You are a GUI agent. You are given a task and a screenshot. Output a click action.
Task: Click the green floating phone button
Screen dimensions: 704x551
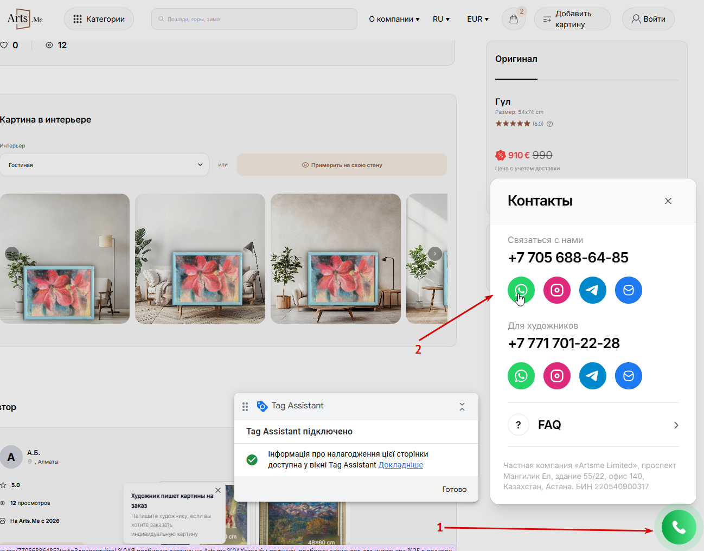[x=679, y=527]
